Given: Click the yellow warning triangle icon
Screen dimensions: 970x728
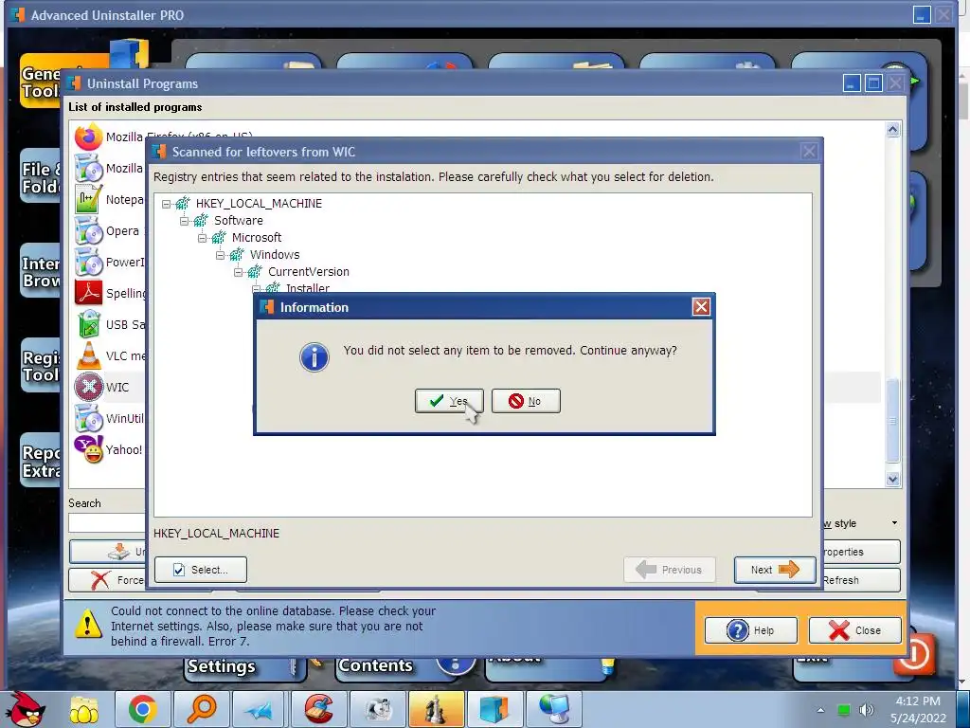Looking at the screenshot, I should [88, 624].
